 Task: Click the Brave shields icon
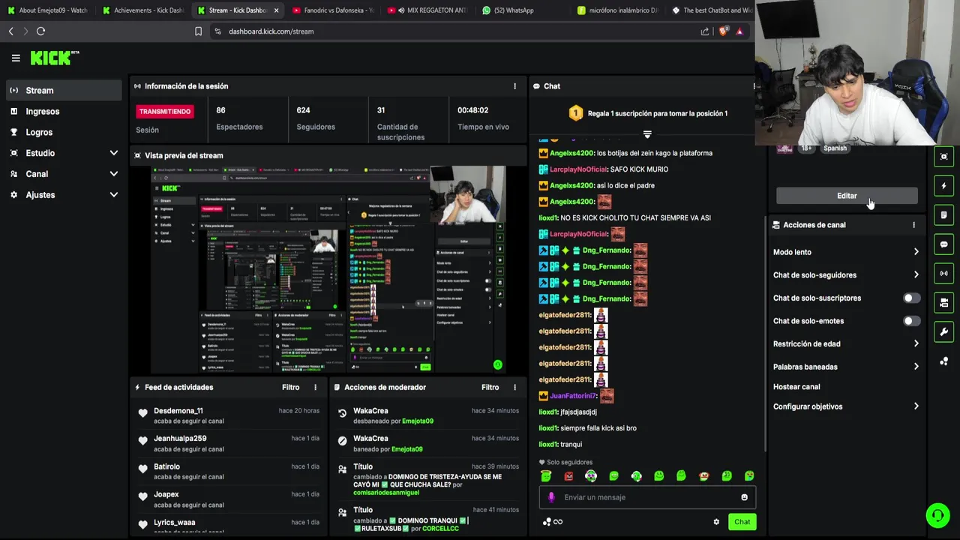point(724,31)
